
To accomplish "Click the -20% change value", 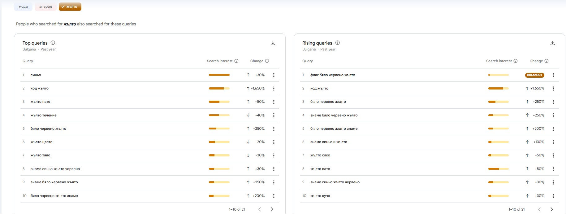I will point(260,142).
